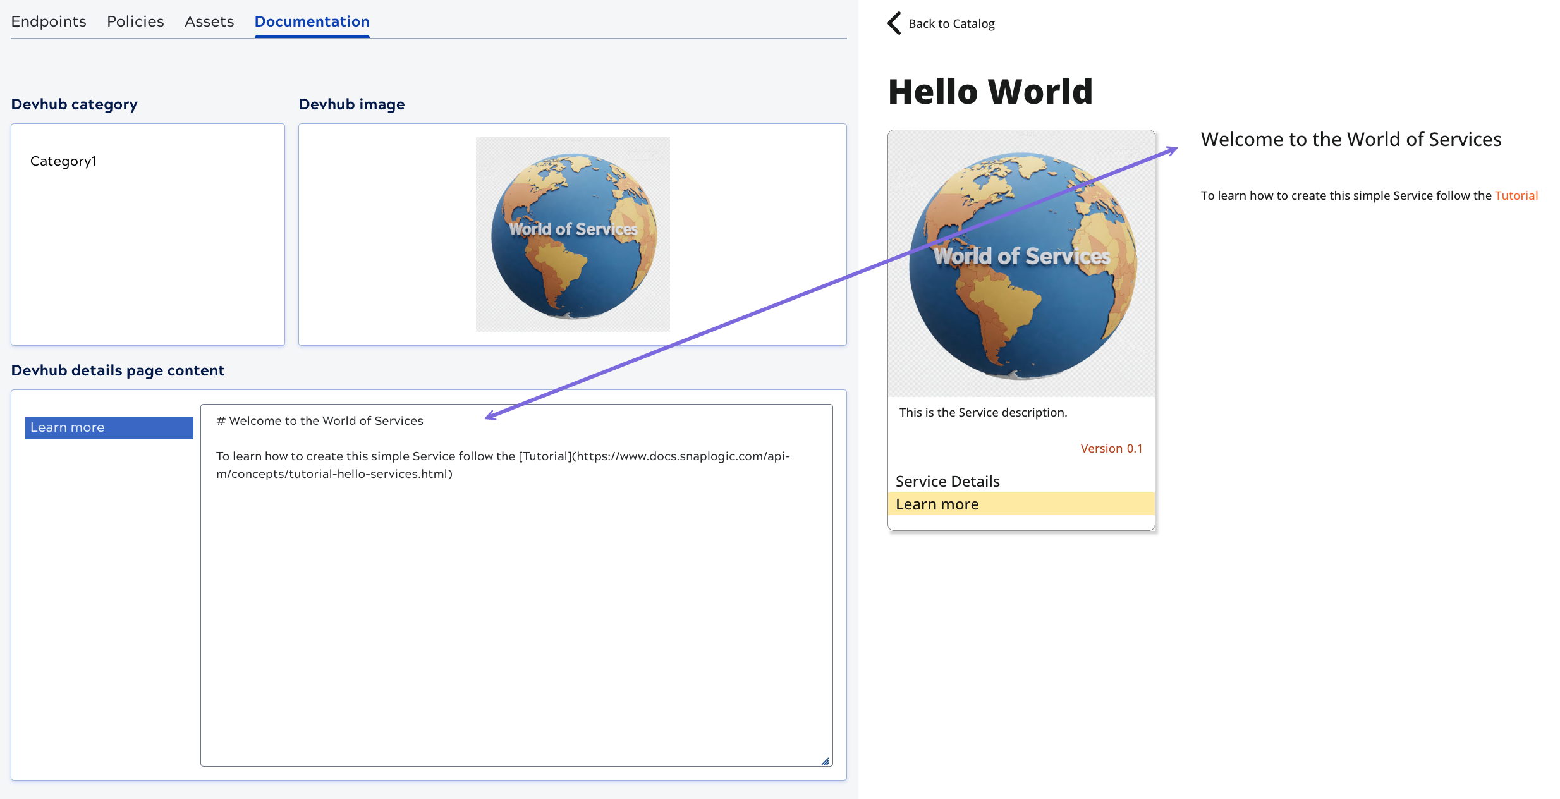
Task: Click the Welcome to the World of Services heading
Action: (1351, 140)
